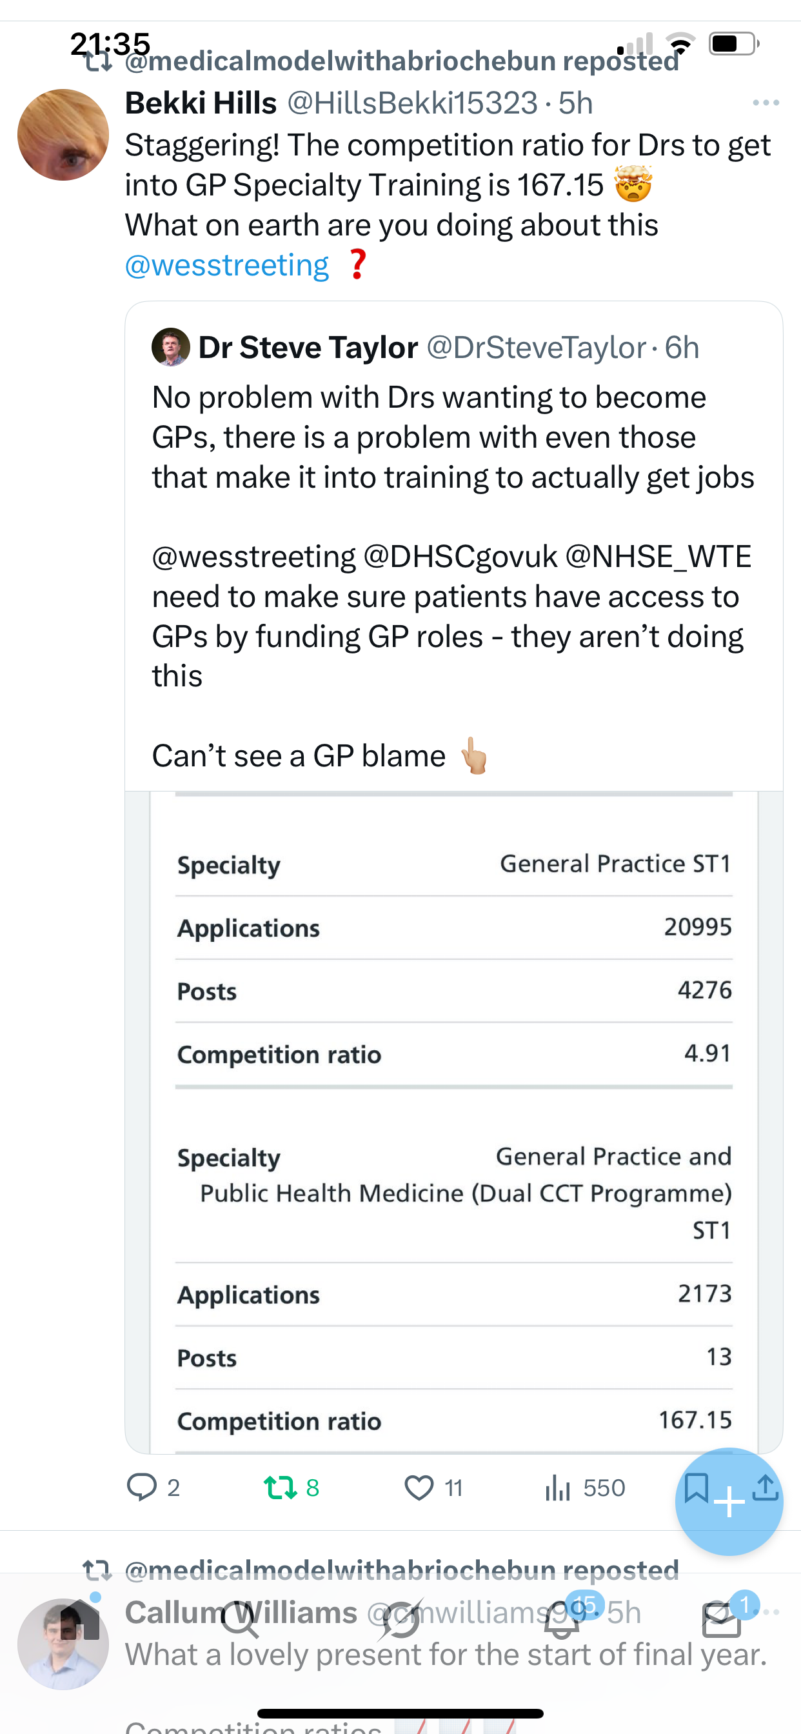
Task: Reply to Bekki Hills' post
Action: coord(142,1487)
